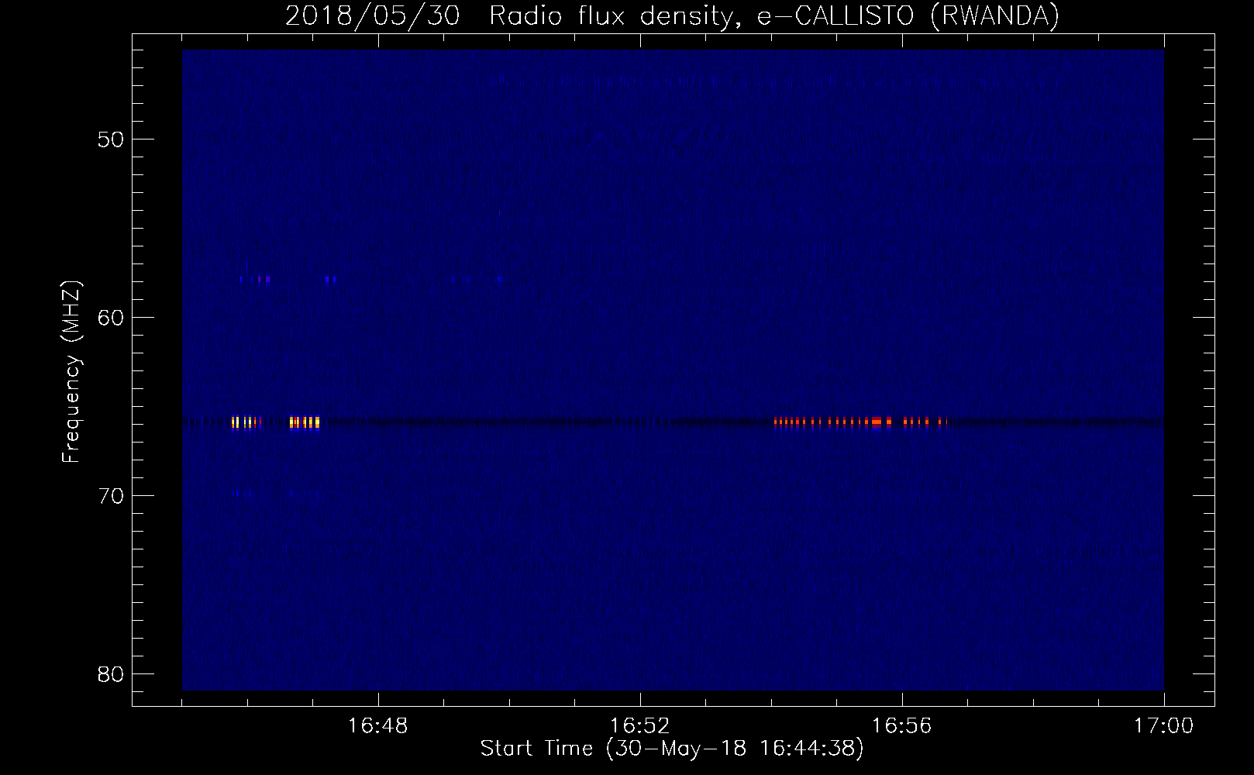Click the plot title with 2018/05/30 date
Image resolution: width=1254 pixels, height=775 pixels.
click(672, 15)
